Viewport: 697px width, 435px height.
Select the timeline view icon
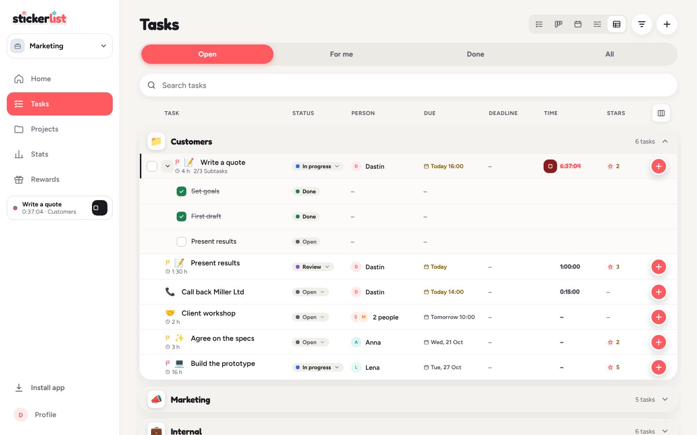click(x=597, y=24)
